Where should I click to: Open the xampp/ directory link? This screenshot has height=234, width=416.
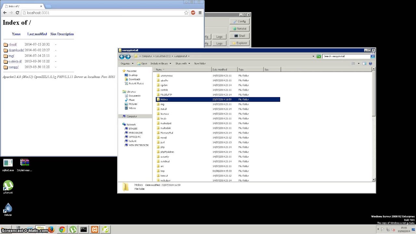coord(14,67)
